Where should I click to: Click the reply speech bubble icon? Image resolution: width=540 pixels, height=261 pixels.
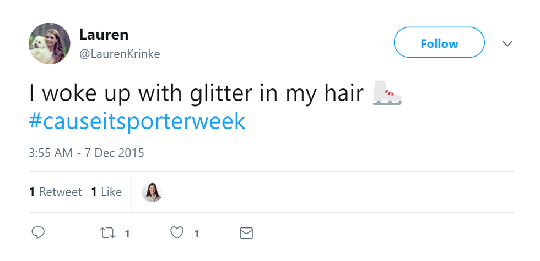pos(38,234)
